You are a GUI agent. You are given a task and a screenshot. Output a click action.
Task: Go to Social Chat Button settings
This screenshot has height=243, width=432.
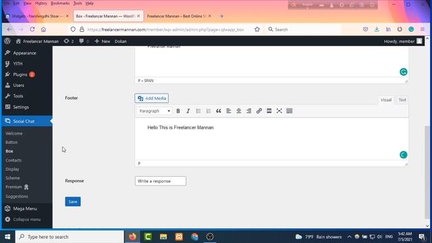[11, 142]
